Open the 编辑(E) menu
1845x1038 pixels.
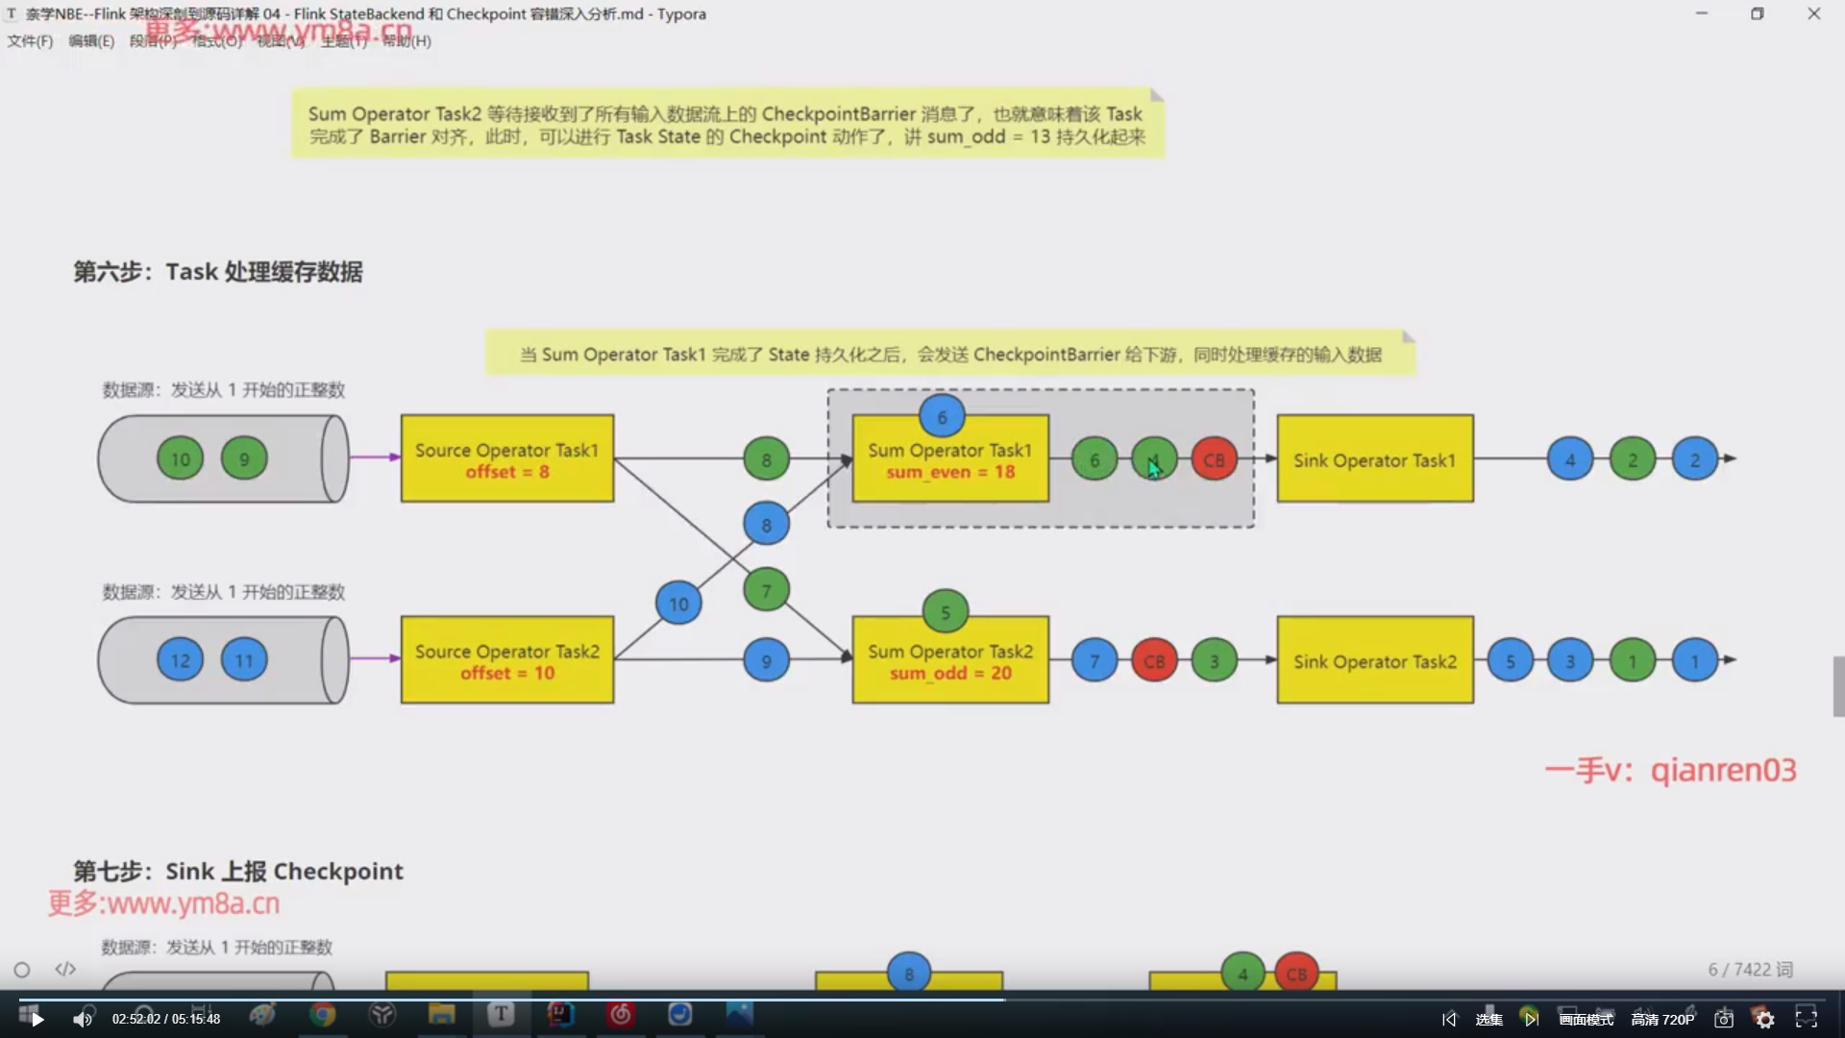pos(91,40)
